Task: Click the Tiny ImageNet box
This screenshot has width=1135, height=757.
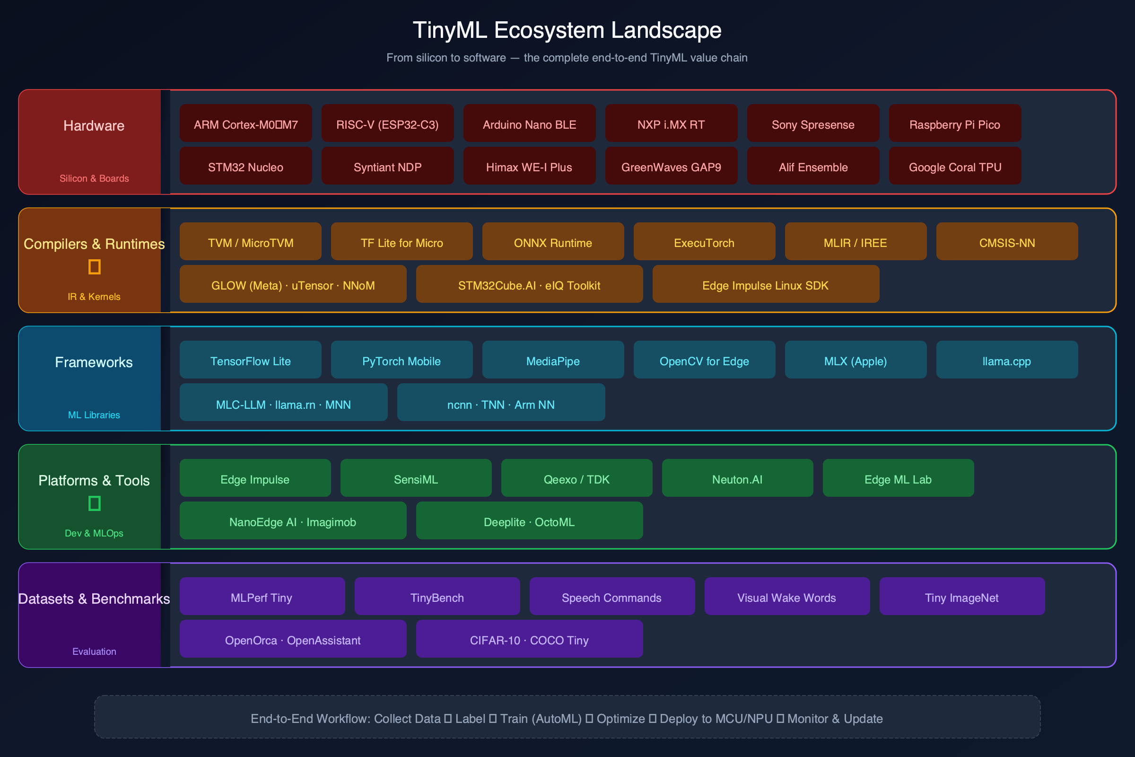Action: [962, 596]
